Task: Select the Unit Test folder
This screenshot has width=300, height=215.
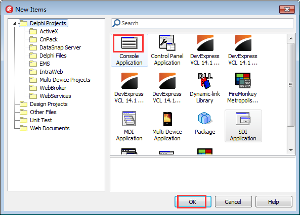Action: pos(36,120)
